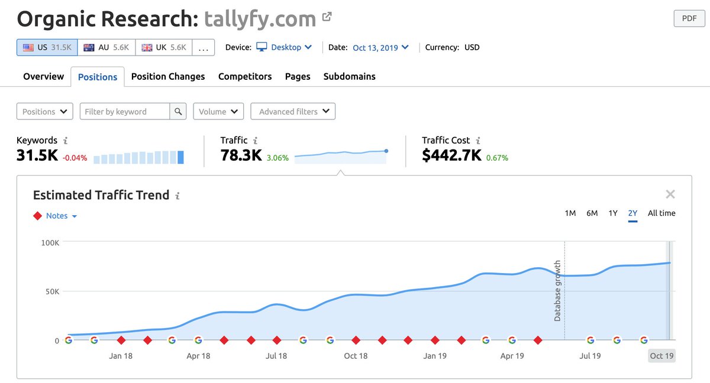
Task: Close the Estimated Traffic Trend panel
Action: 670,194
